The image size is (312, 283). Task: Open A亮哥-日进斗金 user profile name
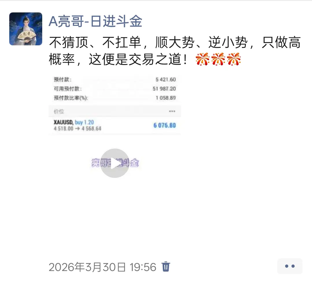click(95, 21)
